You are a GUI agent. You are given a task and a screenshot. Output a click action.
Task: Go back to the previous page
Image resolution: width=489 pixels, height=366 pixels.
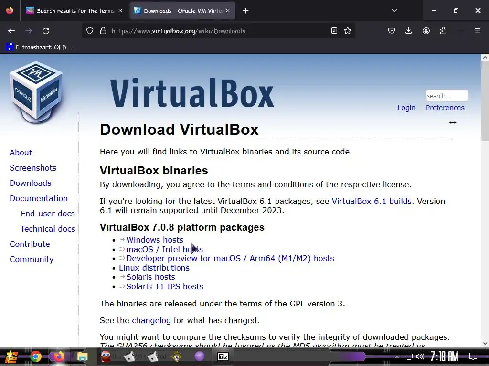11,31
